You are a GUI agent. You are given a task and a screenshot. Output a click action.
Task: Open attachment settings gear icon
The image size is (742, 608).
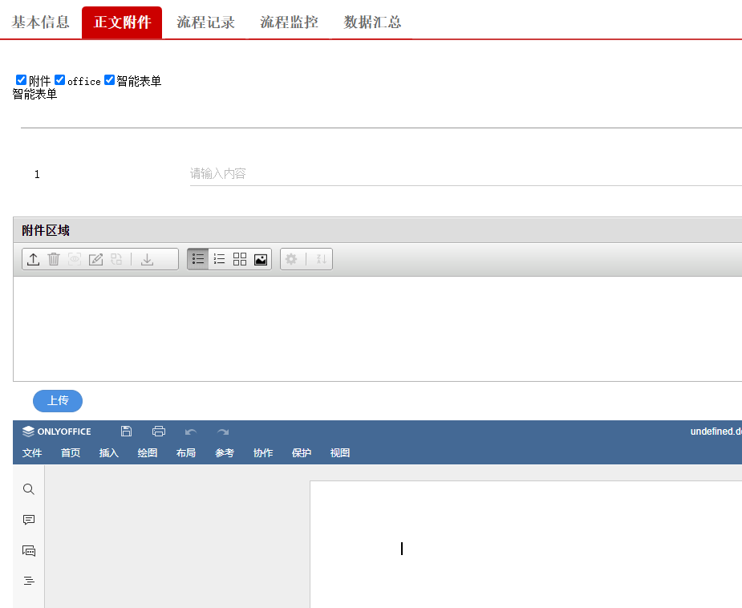pos(291,259)
